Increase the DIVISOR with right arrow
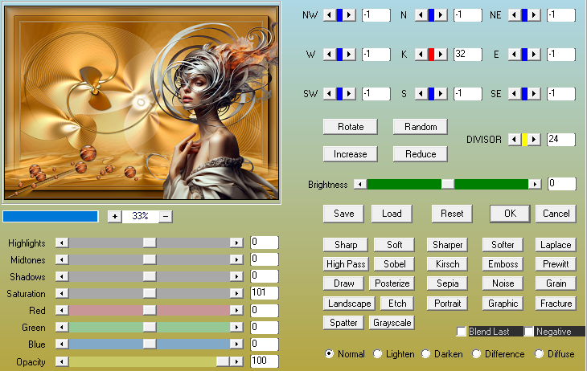The image size is (587, 371). click(534, 140)
